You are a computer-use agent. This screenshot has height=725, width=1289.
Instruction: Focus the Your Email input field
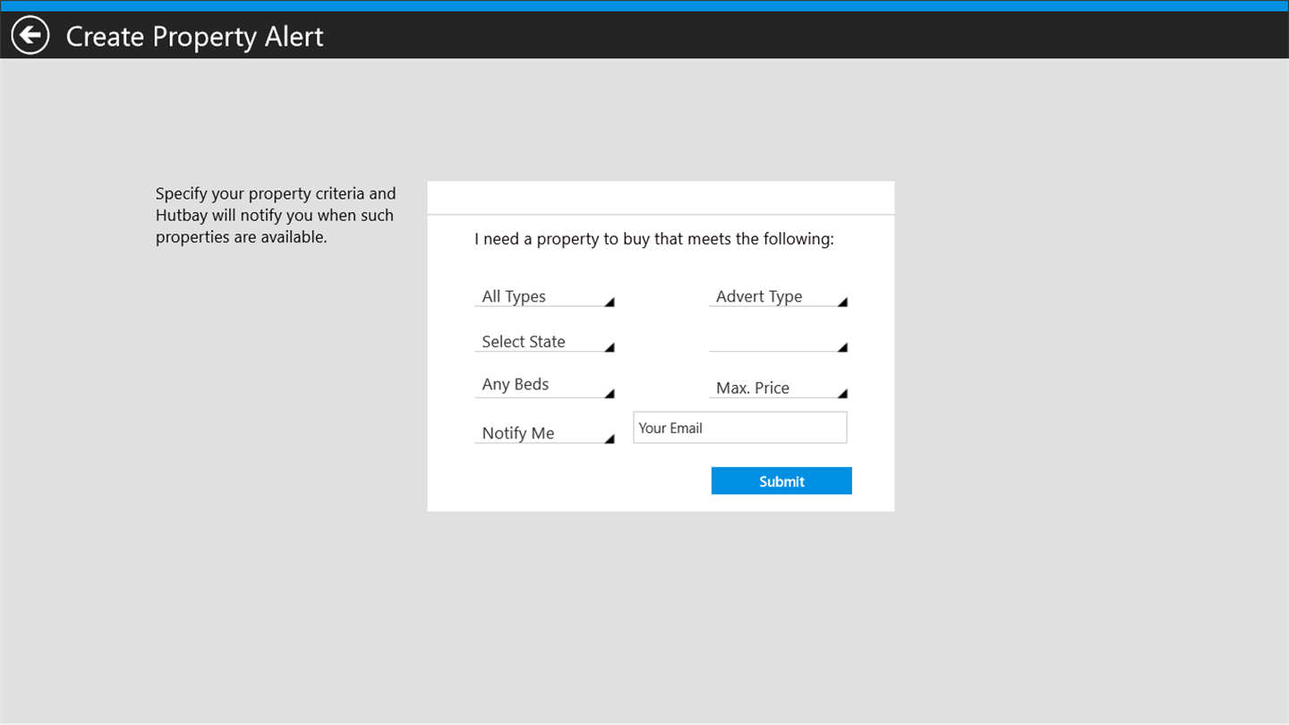pos(739,428)
